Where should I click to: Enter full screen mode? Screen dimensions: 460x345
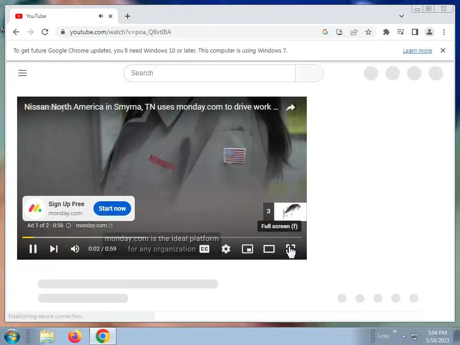coord(291,249)
